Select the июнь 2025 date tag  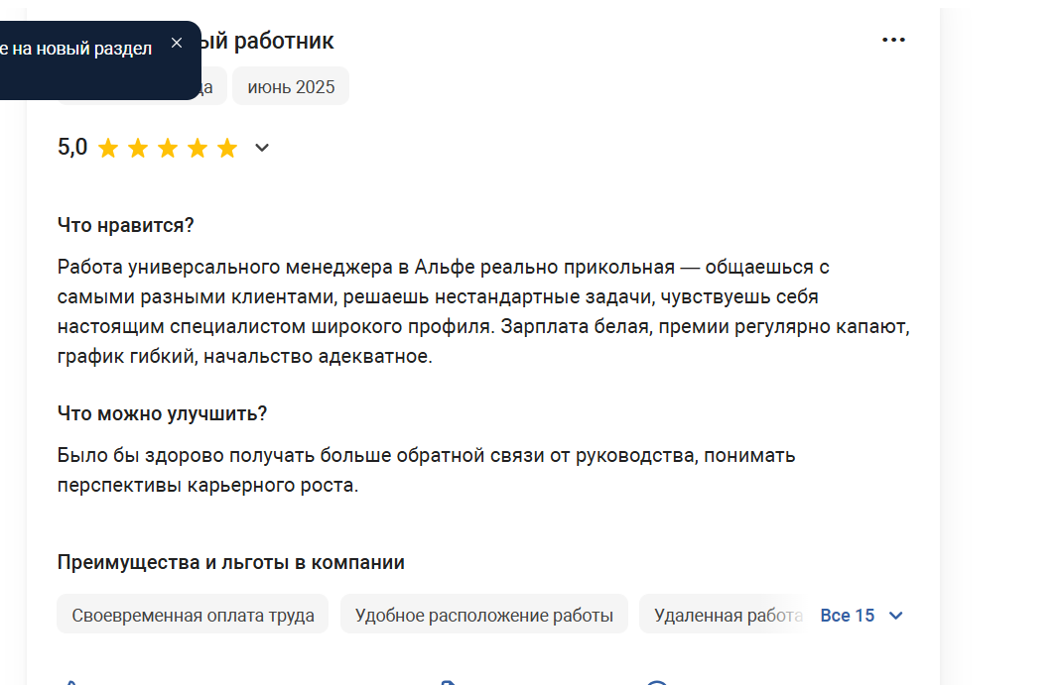pos(291,86)
